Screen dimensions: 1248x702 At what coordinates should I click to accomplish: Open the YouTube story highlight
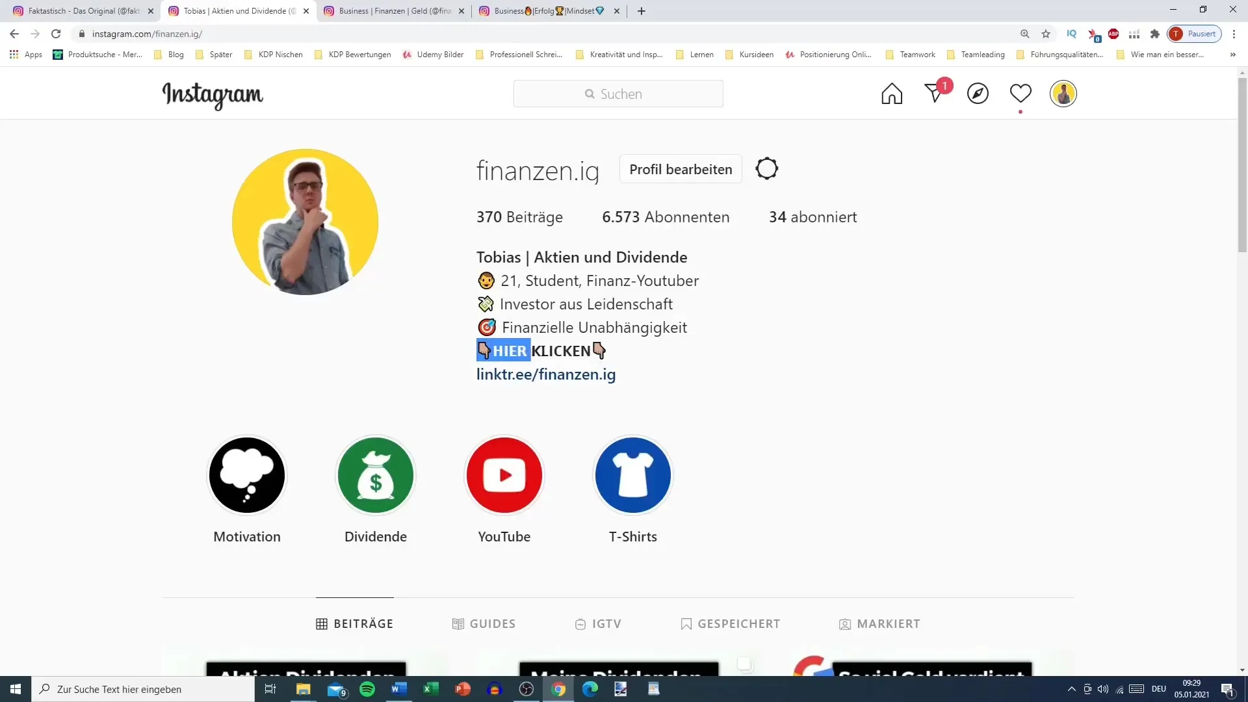point(504,475)
